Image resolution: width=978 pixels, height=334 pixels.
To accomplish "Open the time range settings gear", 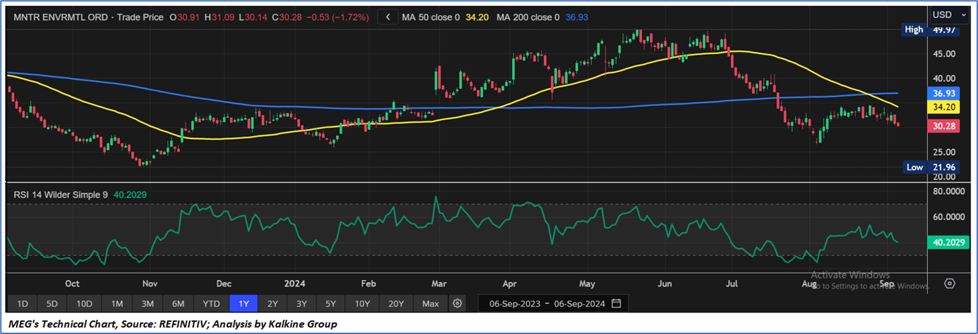I will coord(457,303).
